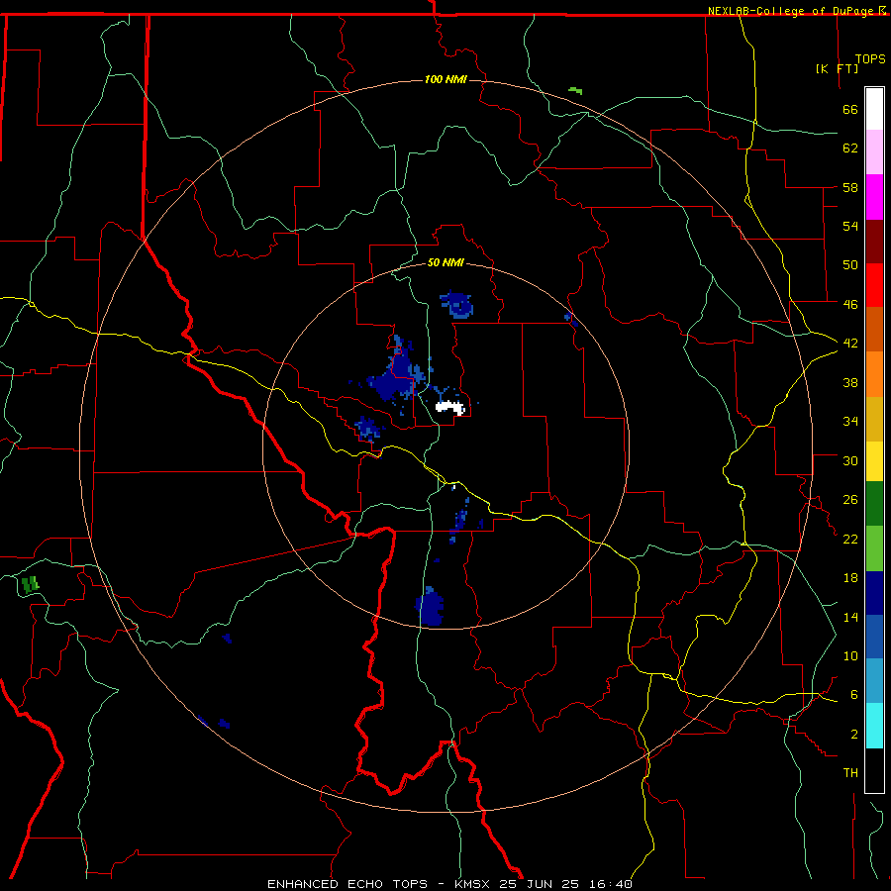
Task: Select the dark green legend swatch
Action: click(x=874, y=504)
